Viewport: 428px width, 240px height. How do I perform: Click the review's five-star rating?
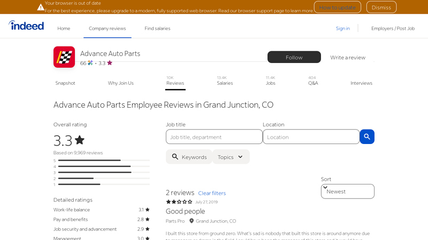[x=179, y=202]
